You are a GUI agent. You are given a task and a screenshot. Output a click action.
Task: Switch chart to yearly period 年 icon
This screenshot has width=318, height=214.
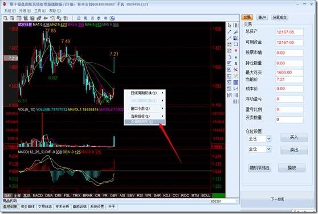pyautogui.click(x=105, y=18)
